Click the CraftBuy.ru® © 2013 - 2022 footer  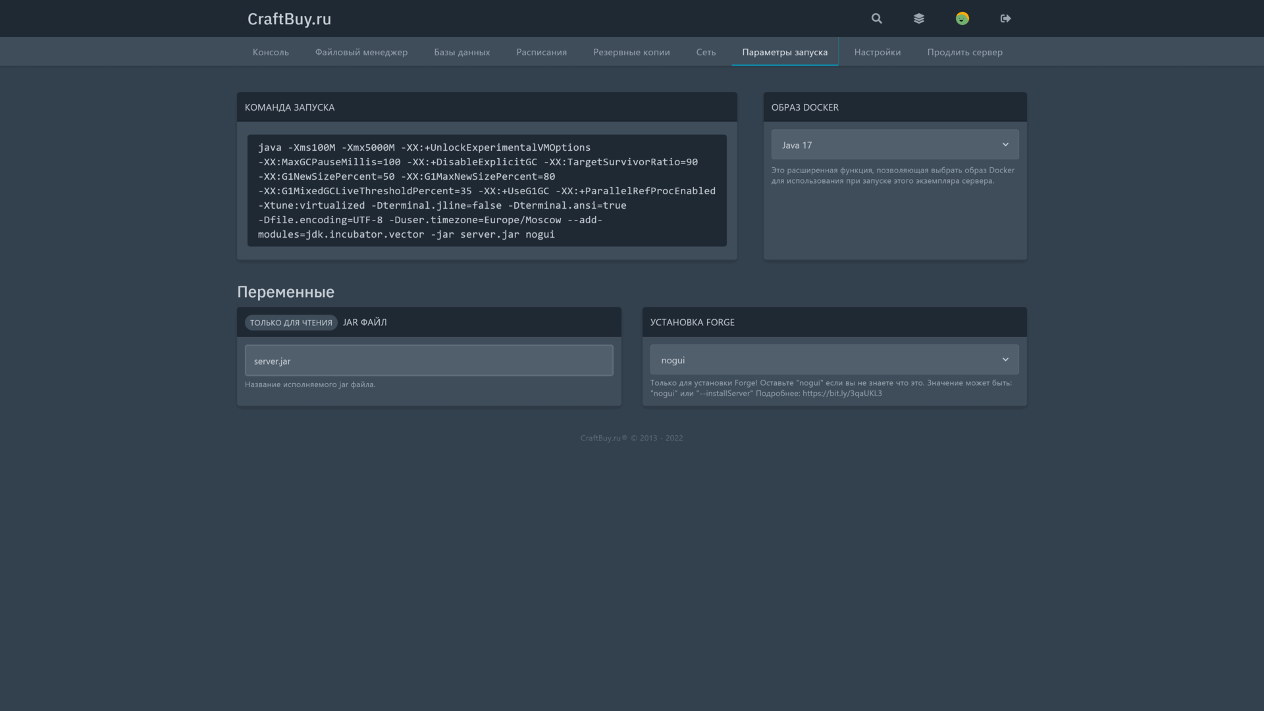[631, 438]
